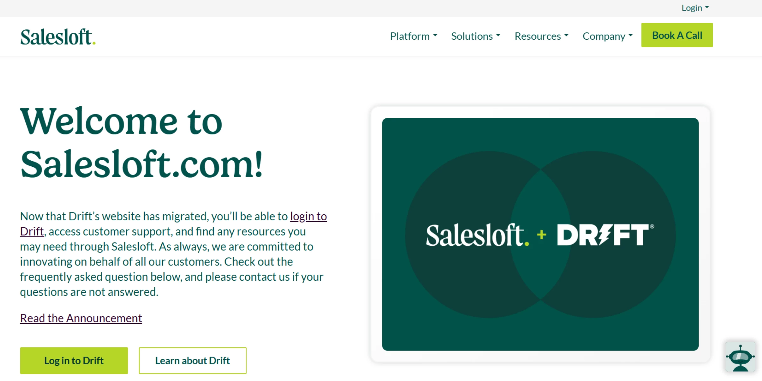Expand the Solutions menu
The image size is (762, 381).
tap(476, 36)
